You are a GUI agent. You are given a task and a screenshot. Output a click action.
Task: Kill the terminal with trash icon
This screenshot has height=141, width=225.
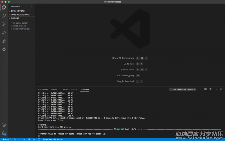[x=210, y=89]
